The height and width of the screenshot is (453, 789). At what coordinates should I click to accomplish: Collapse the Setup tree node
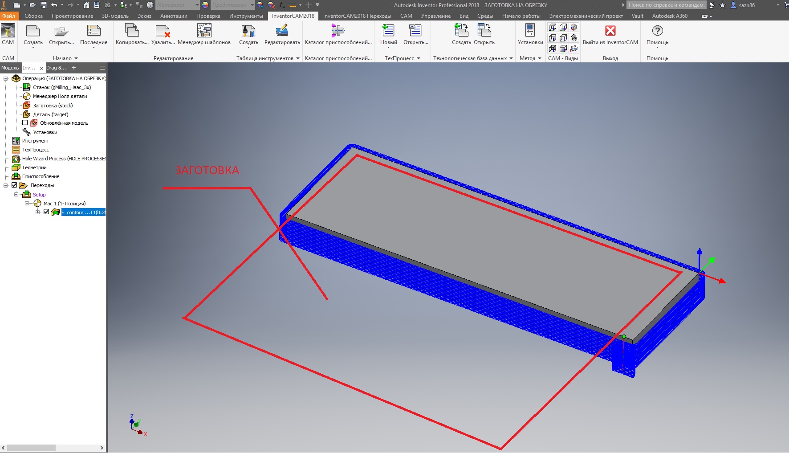tap(16, 194)
